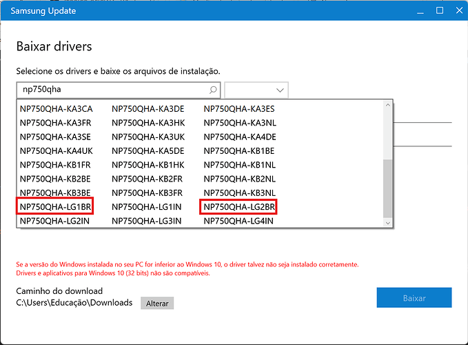
Task: Select model NP750QHA-KB1FR
Action: click(55, 165)
